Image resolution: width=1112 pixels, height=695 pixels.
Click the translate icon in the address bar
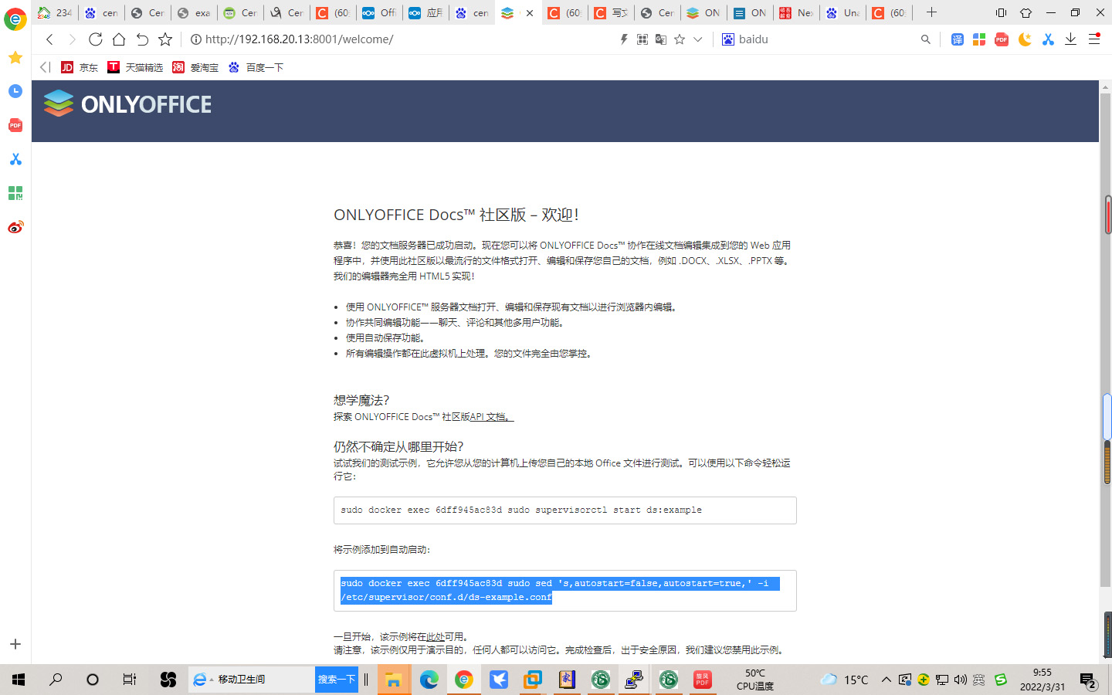[x=661, y=39]
